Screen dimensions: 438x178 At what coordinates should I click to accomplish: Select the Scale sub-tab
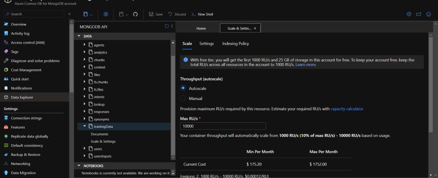pos(187,44)
